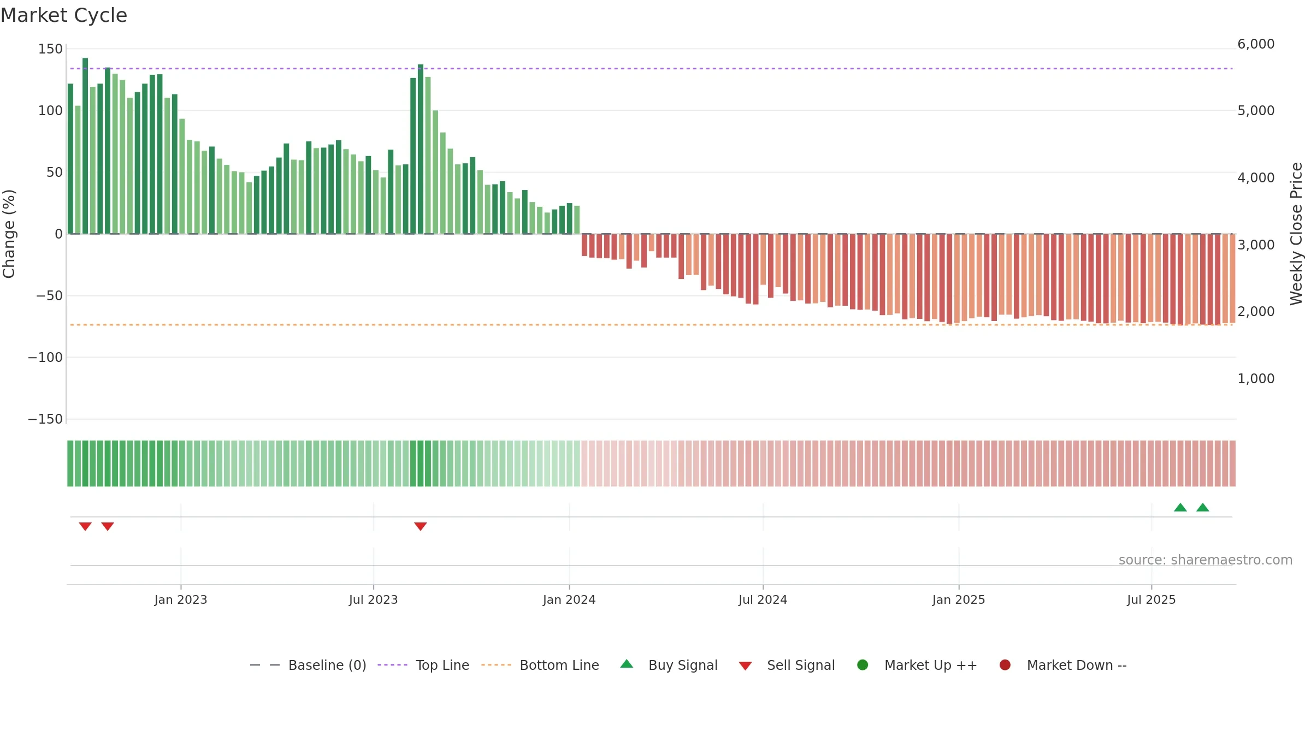The image size is (1311, 737).
Task: Click the purple dotted Top Line sample
Action: pos(392,665)
